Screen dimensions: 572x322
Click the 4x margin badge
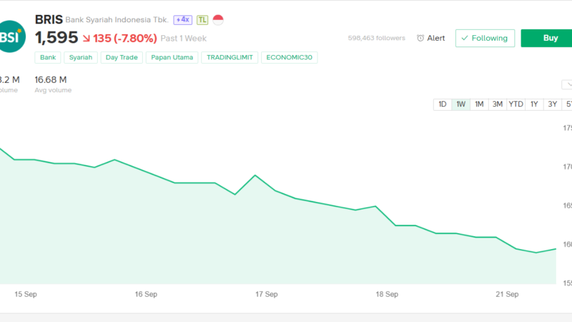pos(183,20)
